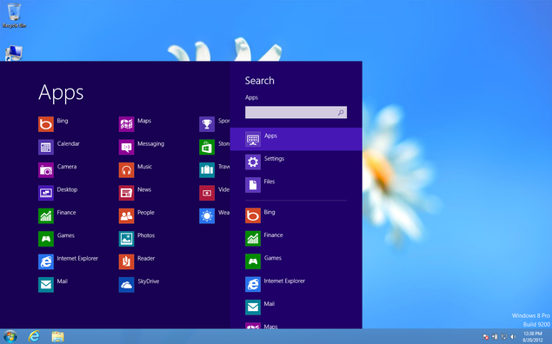Choose Finance in the Search panel
Viewport: 552px width, 344px height.
click(x=264, y=239)
